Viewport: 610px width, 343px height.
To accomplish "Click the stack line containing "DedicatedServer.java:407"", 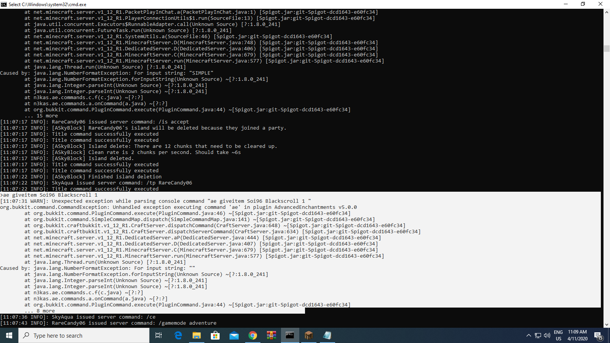I will [x=201, y=244].
